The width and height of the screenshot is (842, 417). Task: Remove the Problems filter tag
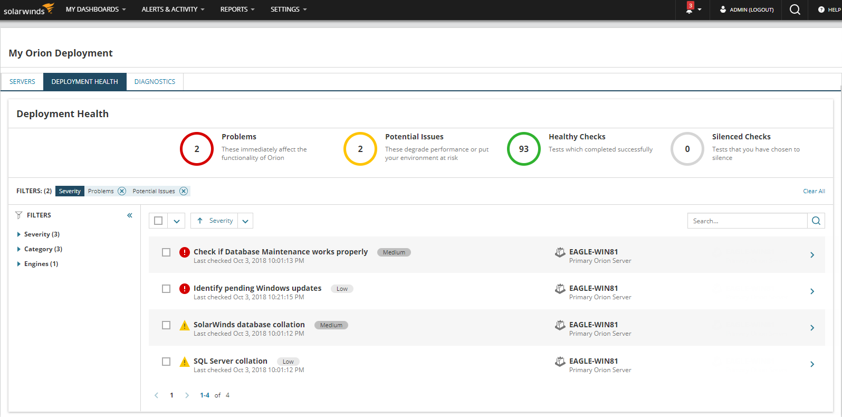122,191
